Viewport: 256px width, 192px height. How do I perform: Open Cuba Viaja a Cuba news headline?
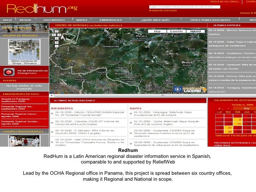pyautogui.click(x=232, y=44)
